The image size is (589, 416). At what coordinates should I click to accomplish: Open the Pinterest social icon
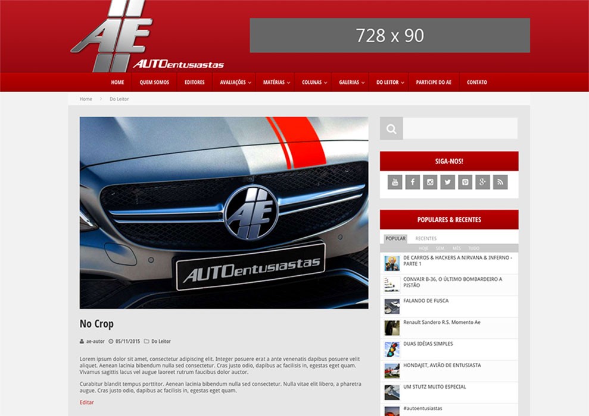tap(465, 182)
